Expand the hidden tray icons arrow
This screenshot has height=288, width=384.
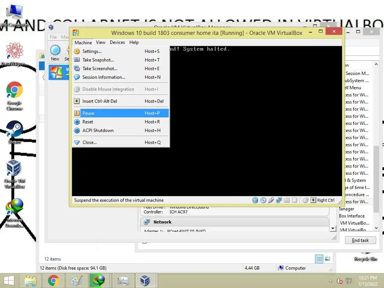click(330, 281)
